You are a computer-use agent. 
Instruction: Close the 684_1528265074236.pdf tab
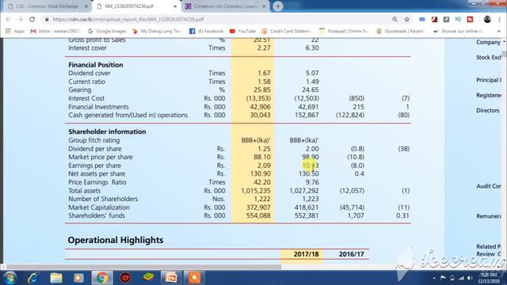click(175, 6)
